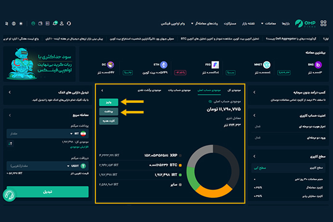
Task: Open وام اوام‌پی فینکس loan menu
Action: point(173,24)
